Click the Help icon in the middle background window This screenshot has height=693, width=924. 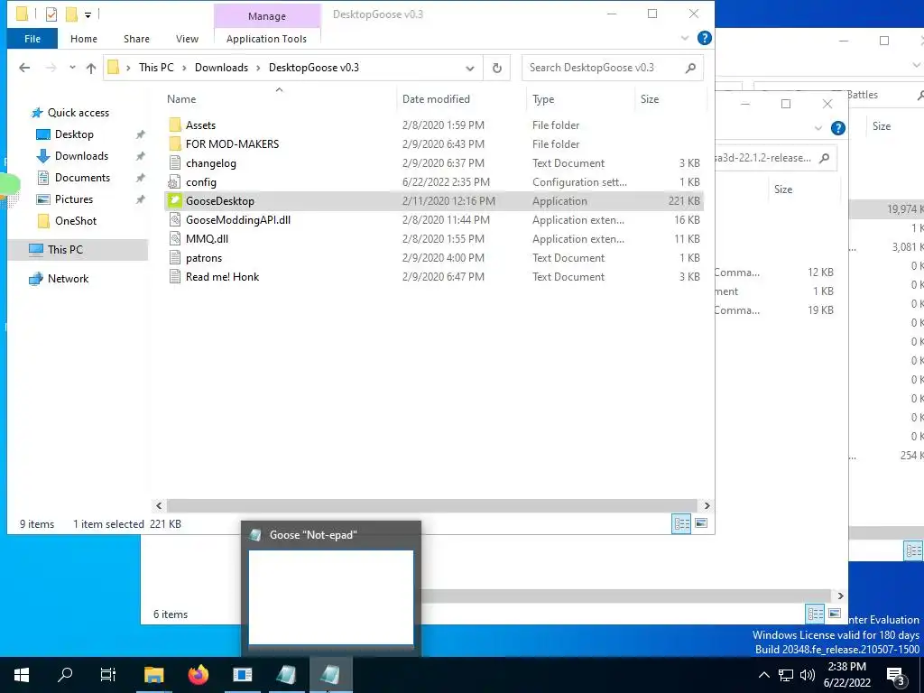838,128
